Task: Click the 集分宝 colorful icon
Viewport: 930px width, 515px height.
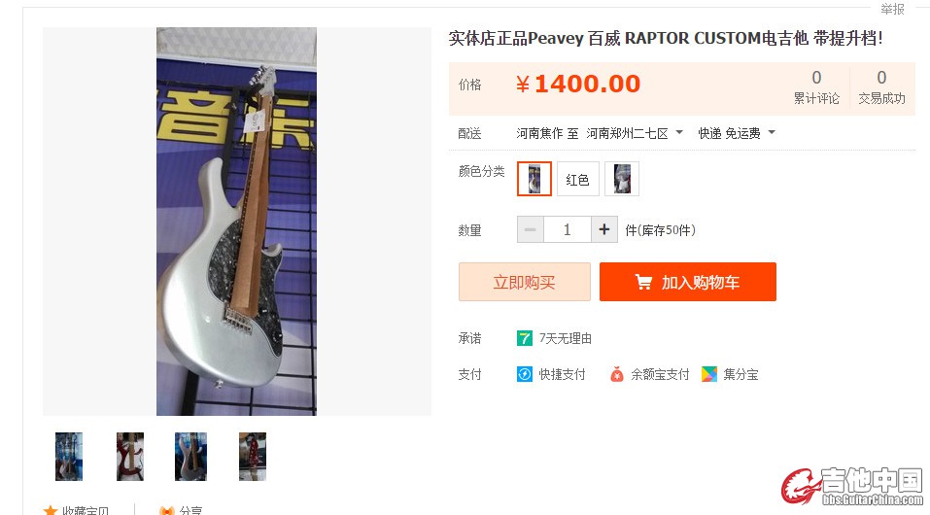Action: (x=709, y=374)
